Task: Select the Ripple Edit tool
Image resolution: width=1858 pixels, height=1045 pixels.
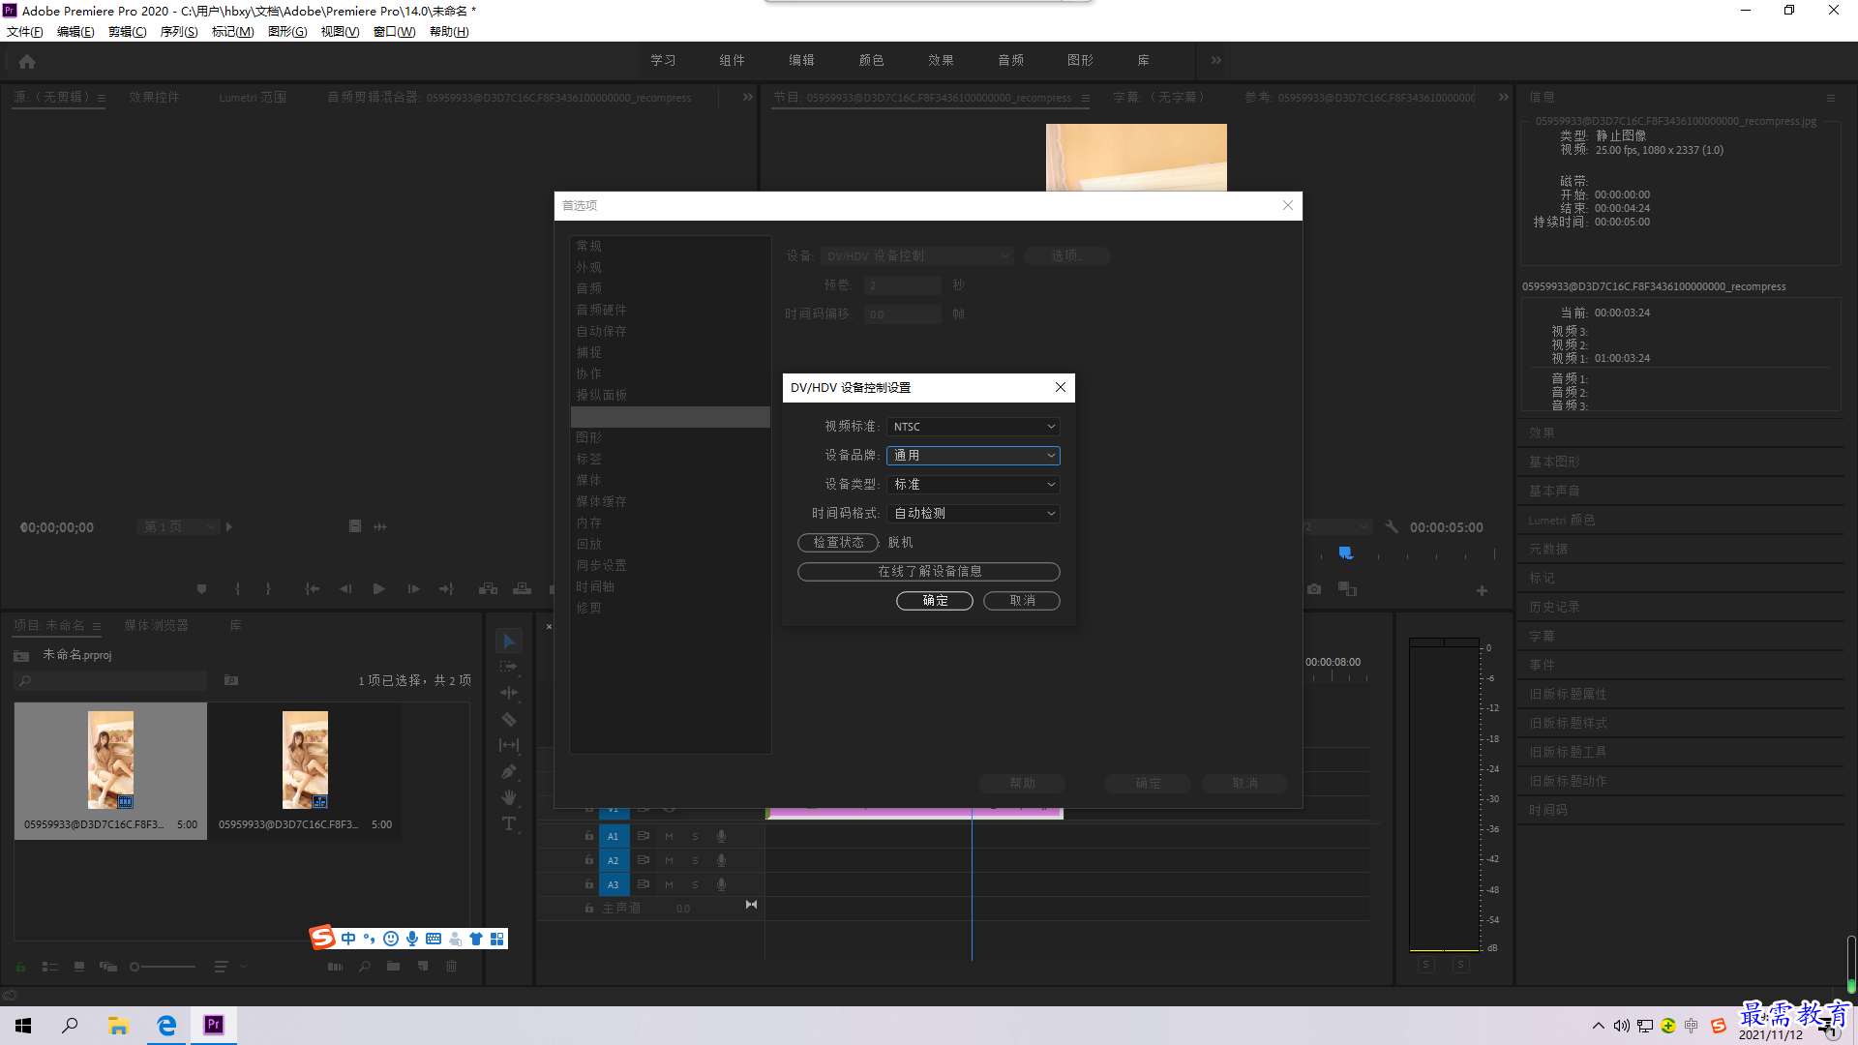Action: coord(509,693)
